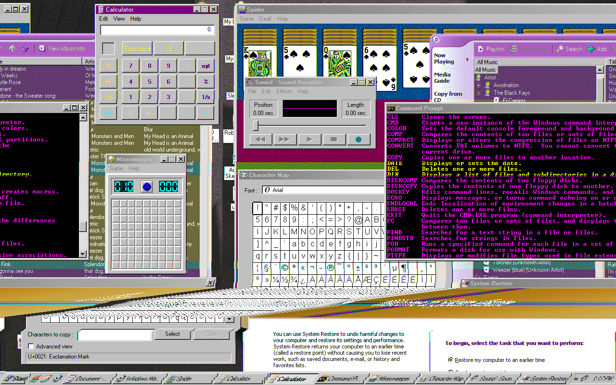The width and height of the screenshot is (616, 385).
Task: Click the Search magnifier in Media Player
Action: [x=560, y=49]
